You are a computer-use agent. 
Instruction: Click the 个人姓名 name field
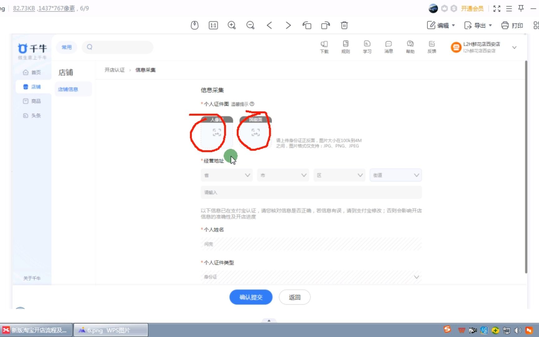pos(311,244)
